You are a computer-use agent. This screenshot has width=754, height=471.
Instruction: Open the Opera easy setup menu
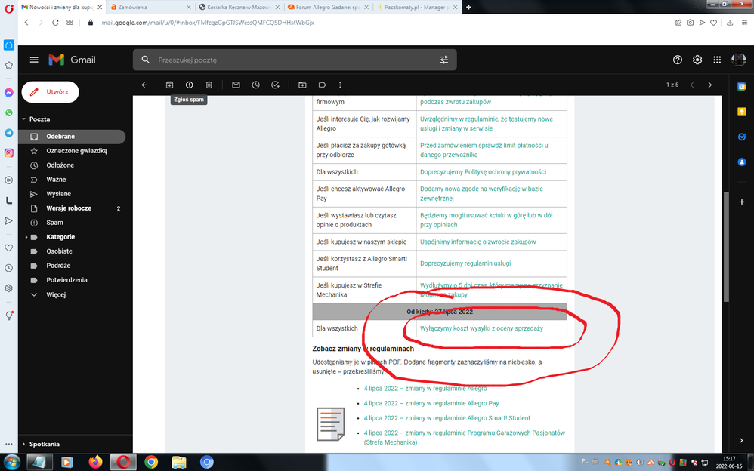point(744,23)
